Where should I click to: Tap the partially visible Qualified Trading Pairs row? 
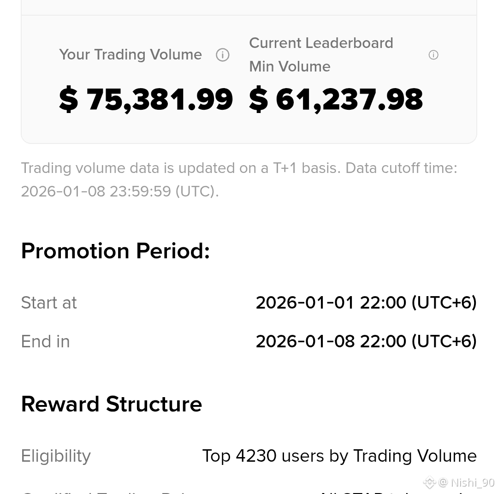click(x=249, y=492)
